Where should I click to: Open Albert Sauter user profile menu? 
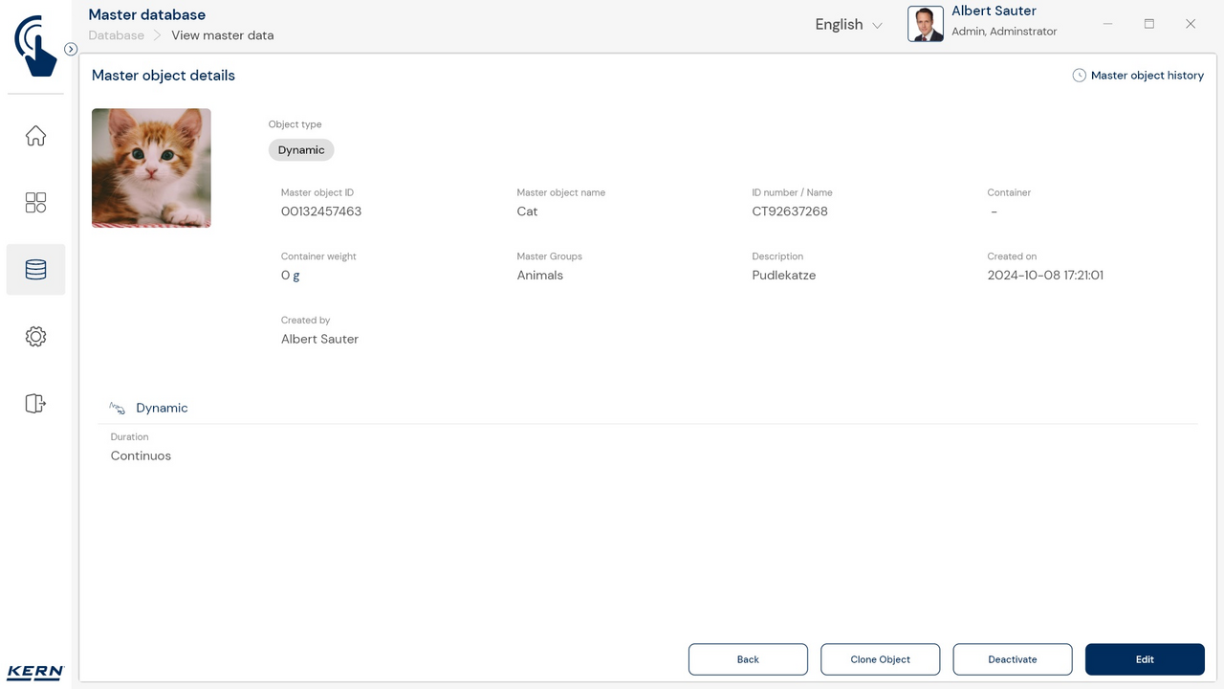983,23
